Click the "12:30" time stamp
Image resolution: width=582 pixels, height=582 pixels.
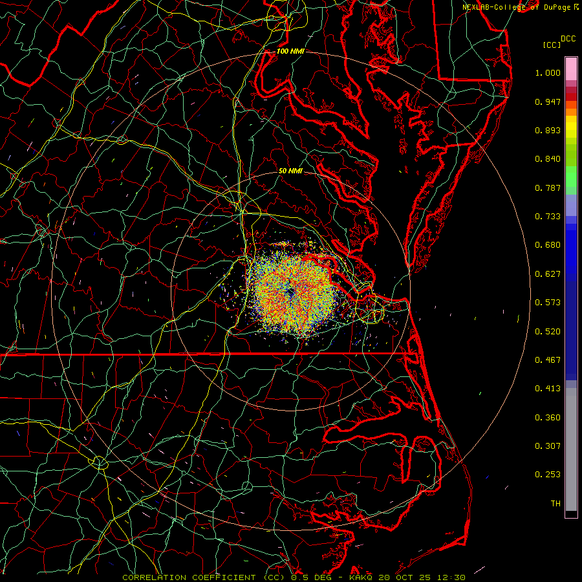point(450,577)
